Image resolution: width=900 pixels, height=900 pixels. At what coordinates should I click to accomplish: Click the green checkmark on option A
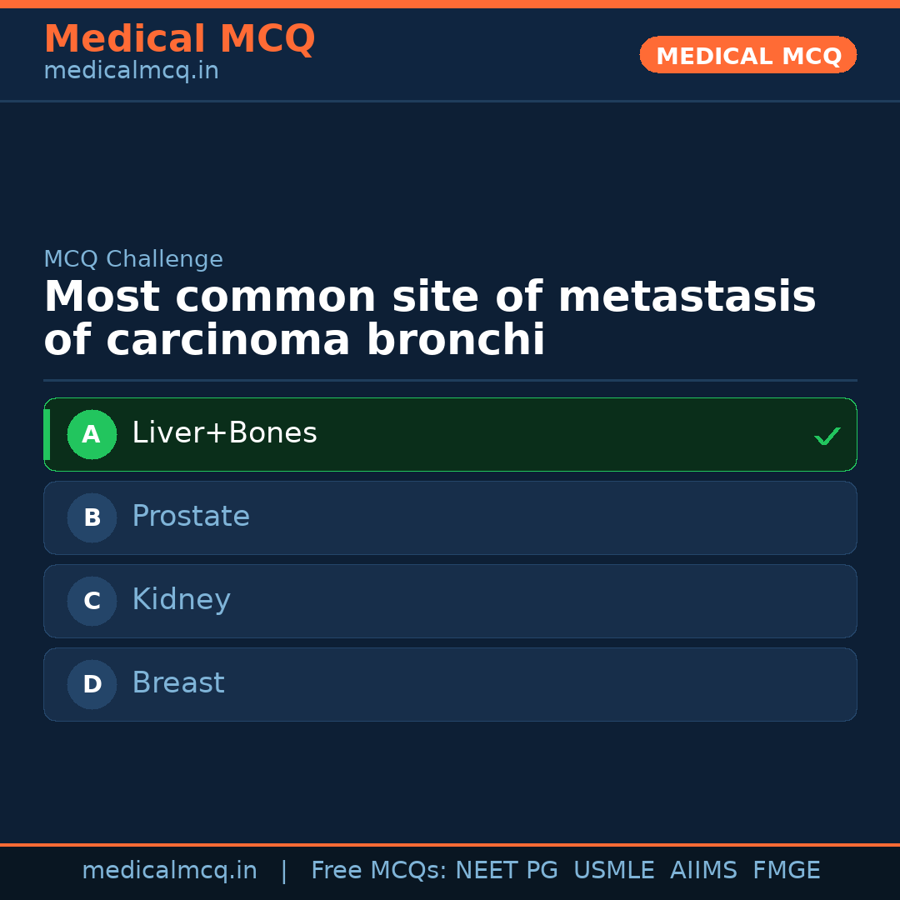(827, 436)
